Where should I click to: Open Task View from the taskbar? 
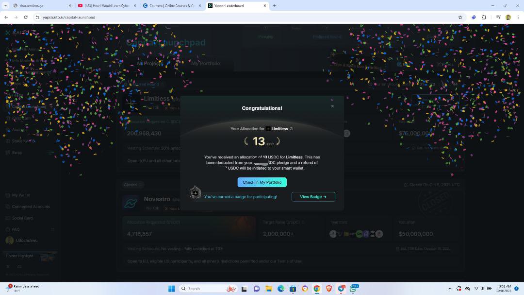coord(244,289)
